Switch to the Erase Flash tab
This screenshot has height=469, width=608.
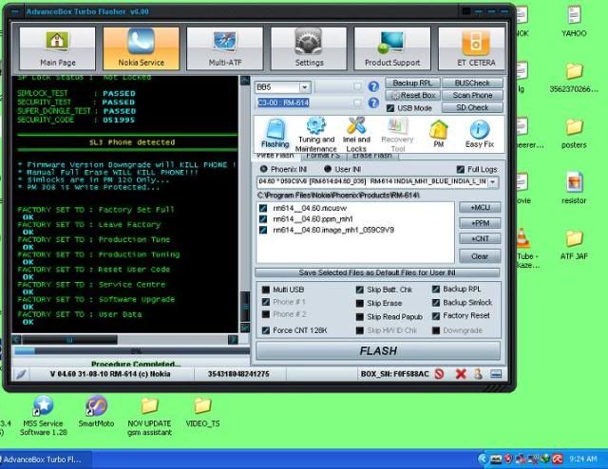pos(371,156)
